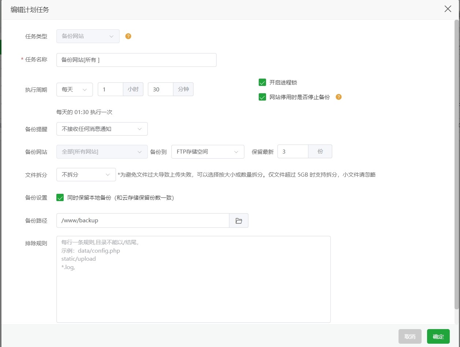Toggle 网站停用时是否停止备份 checkbox
The height and width of the screenshot is (347, 460).
point(262,97)
